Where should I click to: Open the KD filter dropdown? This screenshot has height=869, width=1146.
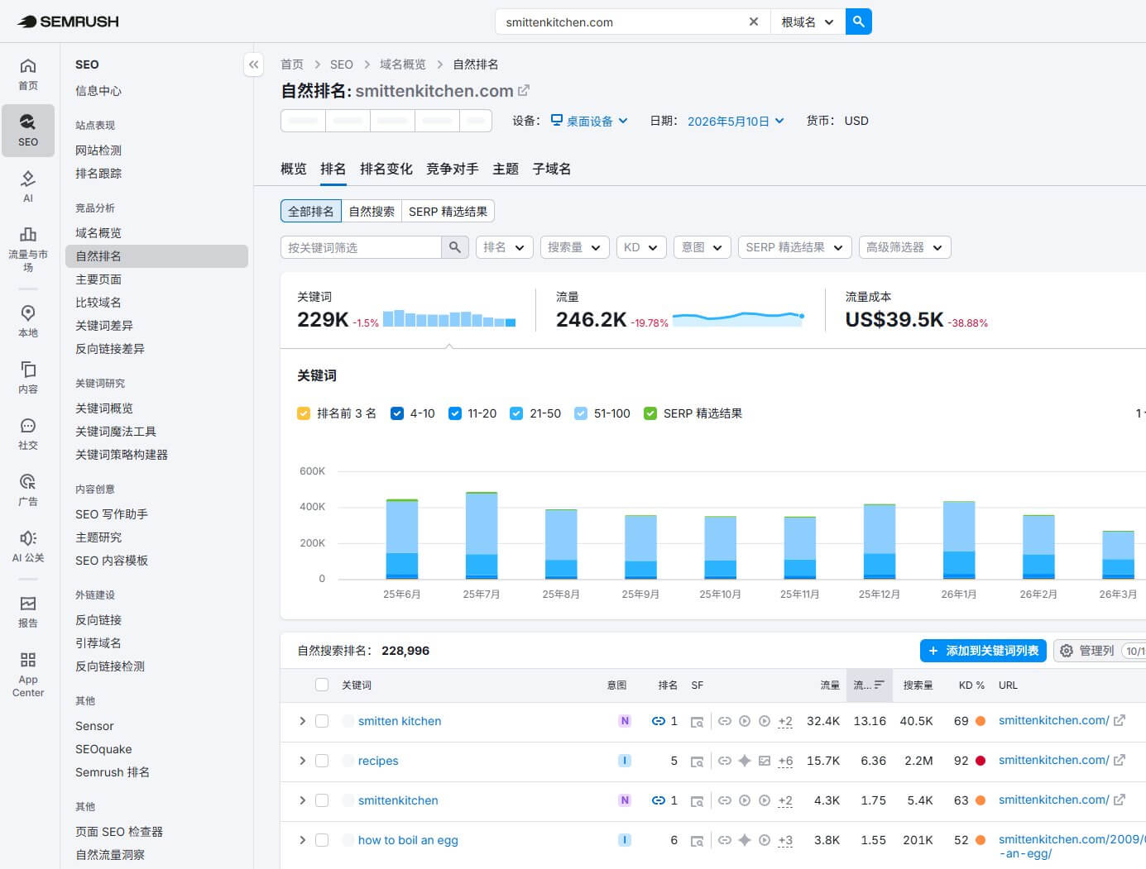641,247
